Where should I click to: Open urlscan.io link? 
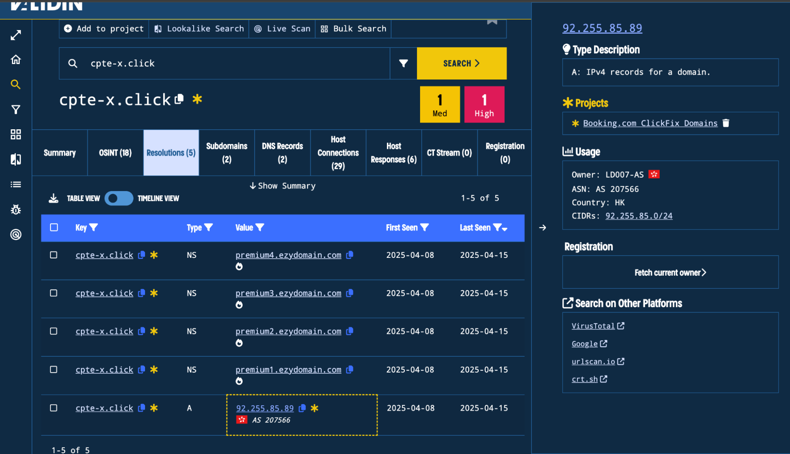(x=598, y=361)
